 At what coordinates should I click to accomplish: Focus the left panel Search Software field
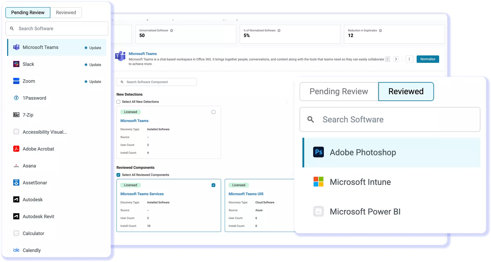(57, 28)
